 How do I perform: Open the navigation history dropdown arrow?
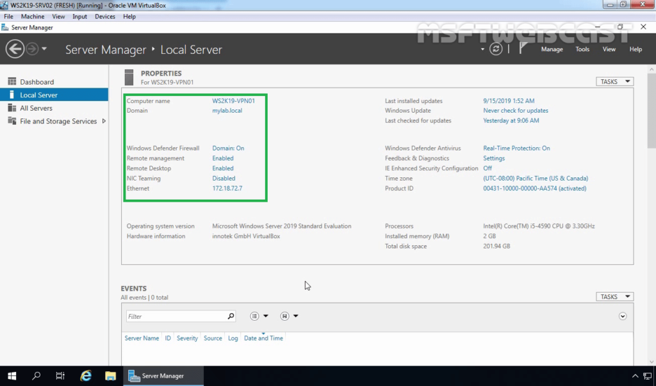[x=44, y=49]
